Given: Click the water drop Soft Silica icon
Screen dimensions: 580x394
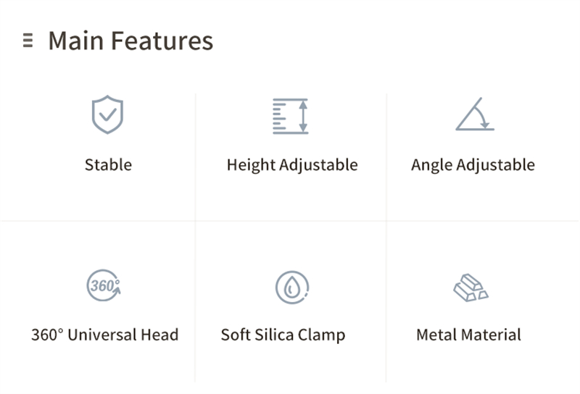Looking at the screenshot, I should click(x=292, y=288).
